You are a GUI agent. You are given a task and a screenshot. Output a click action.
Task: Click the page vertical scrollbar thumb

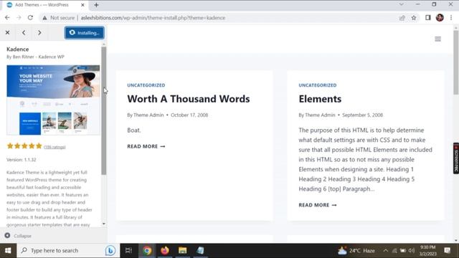456,62
